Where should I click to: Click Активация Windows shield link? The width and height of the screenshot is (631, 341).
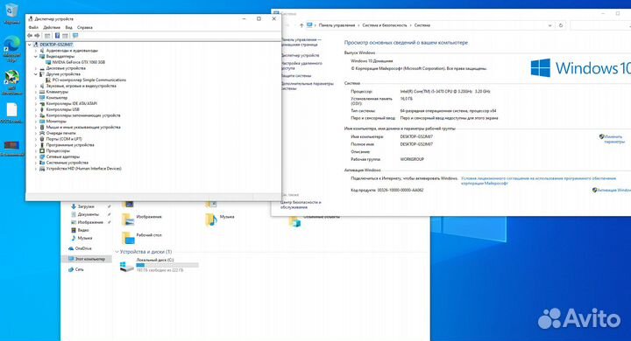[612, 190]
